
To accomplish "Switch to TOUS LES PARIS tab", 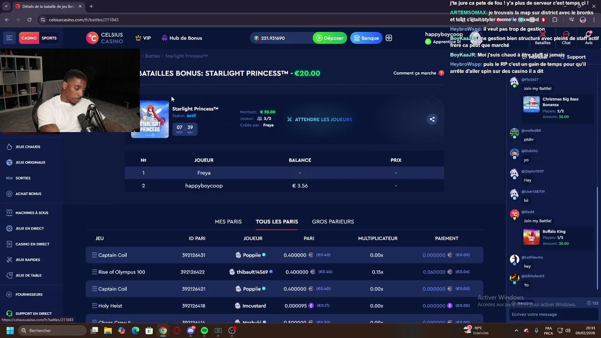I will tap(277, 222).
